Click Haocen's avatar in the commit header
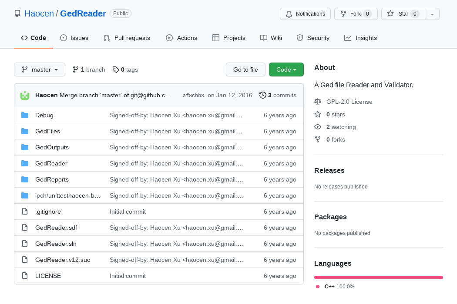The height and width of the screenshot is (304, 457). click(x=25, y=95)
